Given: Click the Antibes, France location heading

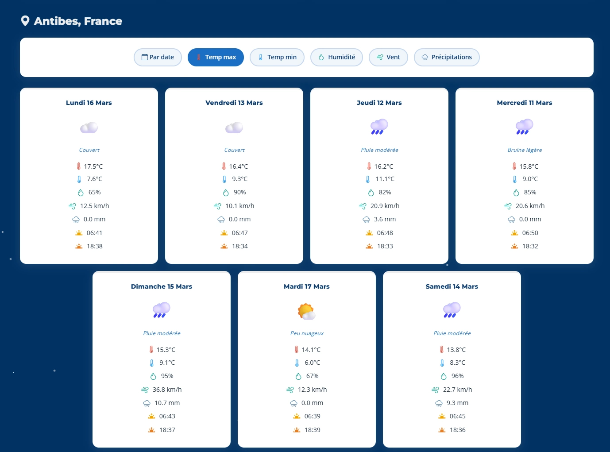Looking at the screenshot, I should tap(78, 21).
